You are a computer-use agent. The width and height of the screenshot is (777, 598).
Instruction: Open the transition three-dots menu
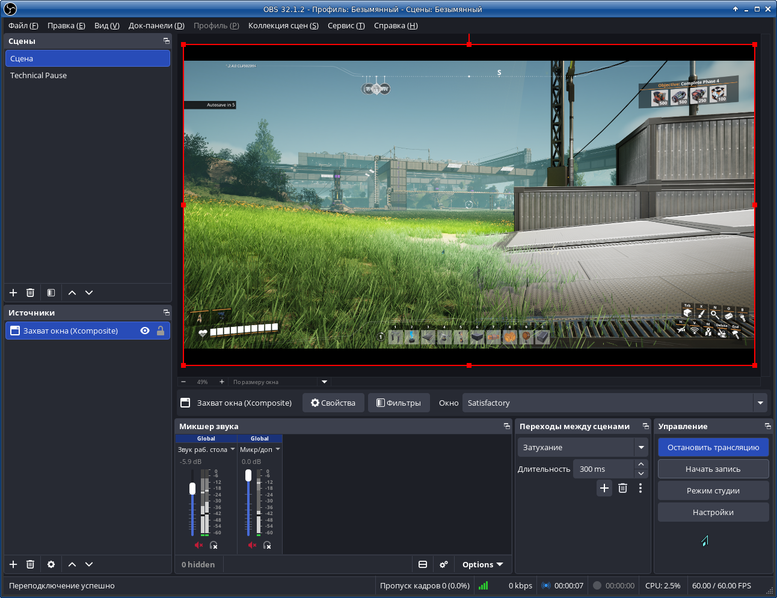coord(640,488)
